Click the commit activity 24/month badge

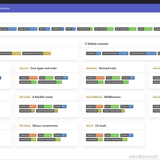(143, 53)
